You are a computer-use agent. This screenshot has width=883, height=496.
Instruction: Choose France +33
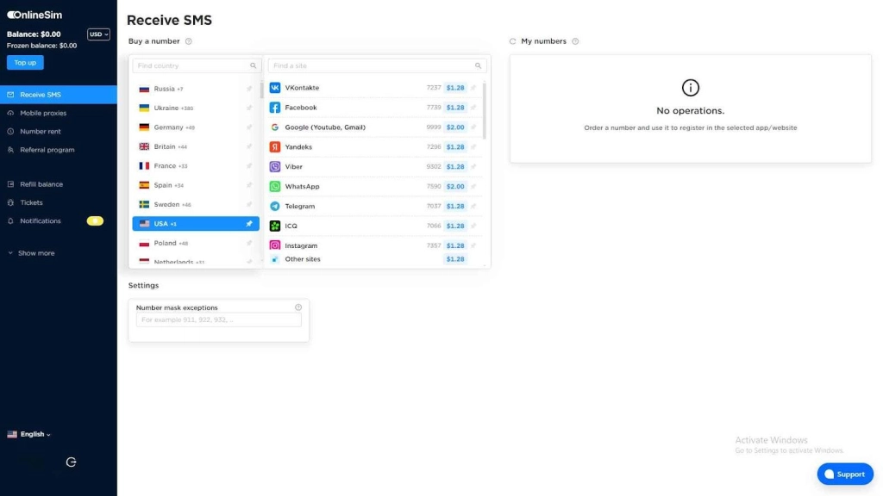196,166
